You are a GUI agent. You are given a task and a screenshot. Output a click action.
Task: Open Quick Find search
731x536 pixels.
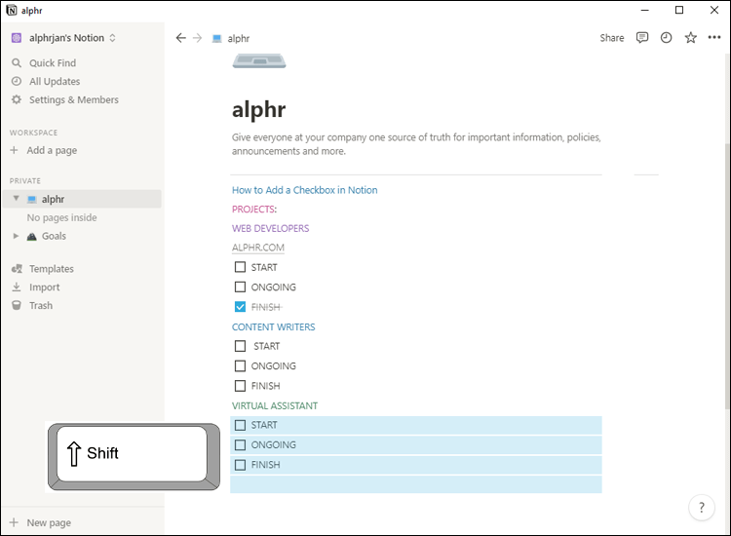tap(52, 63)
